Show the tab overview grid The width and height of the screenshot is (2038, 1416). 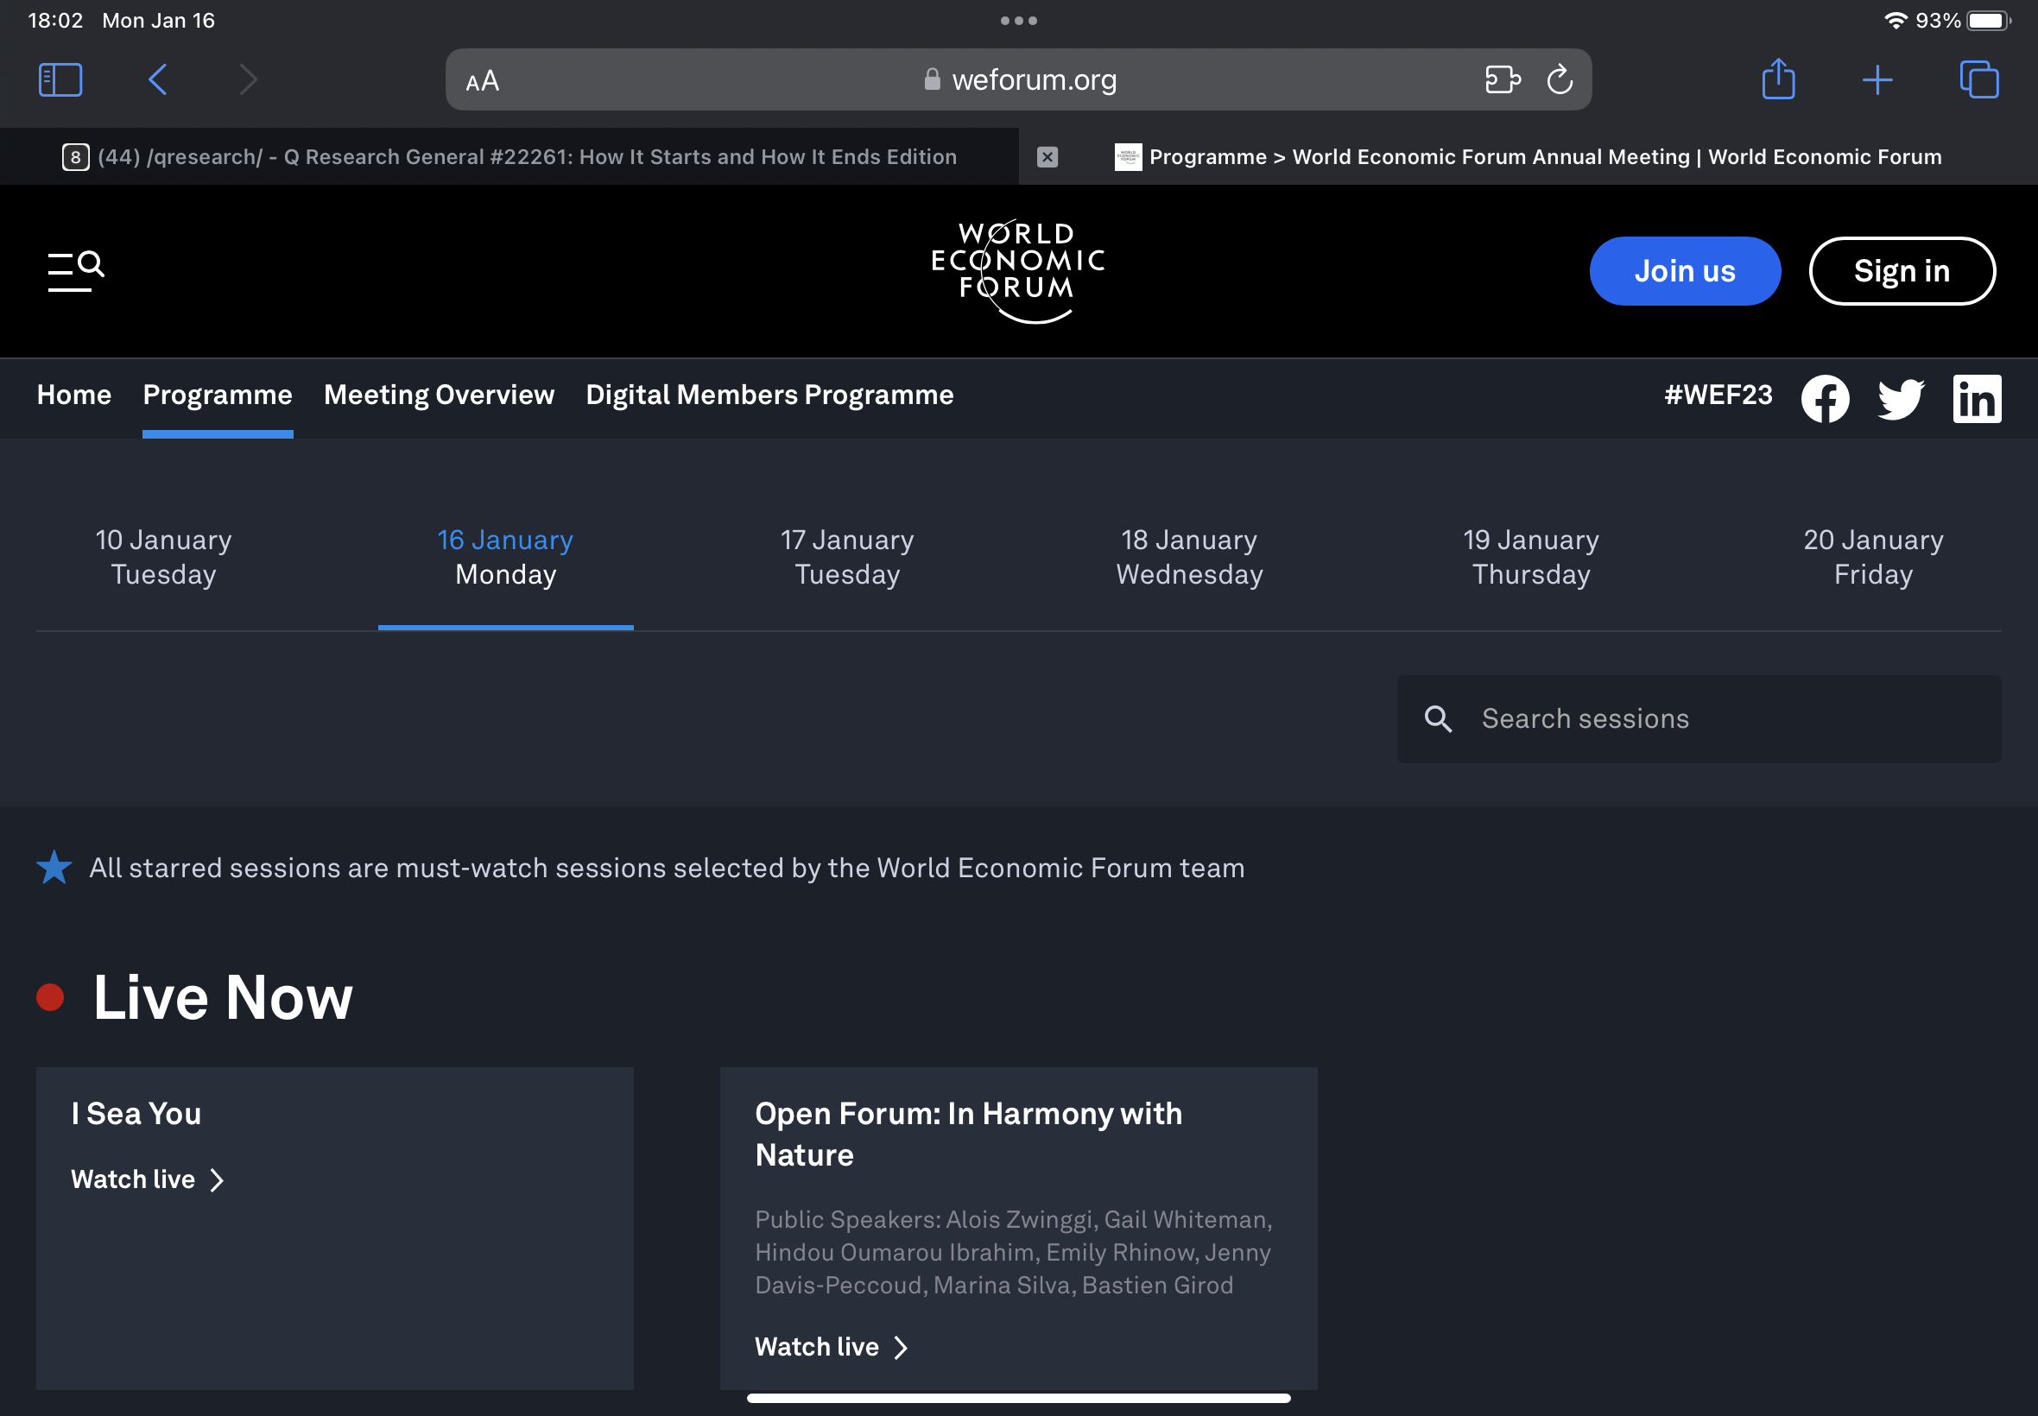pyautogui.click(x=1979, y=79)
